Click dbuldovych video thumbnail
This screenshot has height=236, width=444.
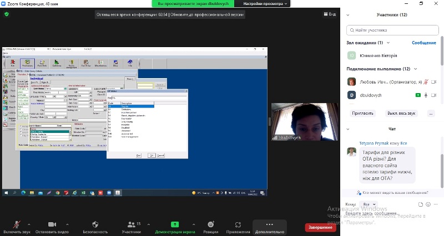coord(305,122)
